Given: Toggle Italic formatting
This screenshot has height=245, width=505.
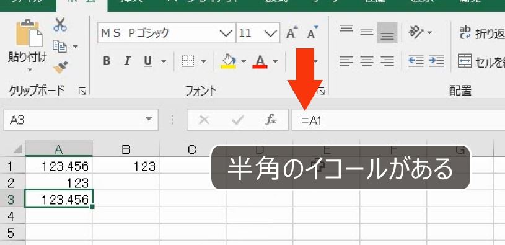Looking at the screenshot, I should click(128, 61).
